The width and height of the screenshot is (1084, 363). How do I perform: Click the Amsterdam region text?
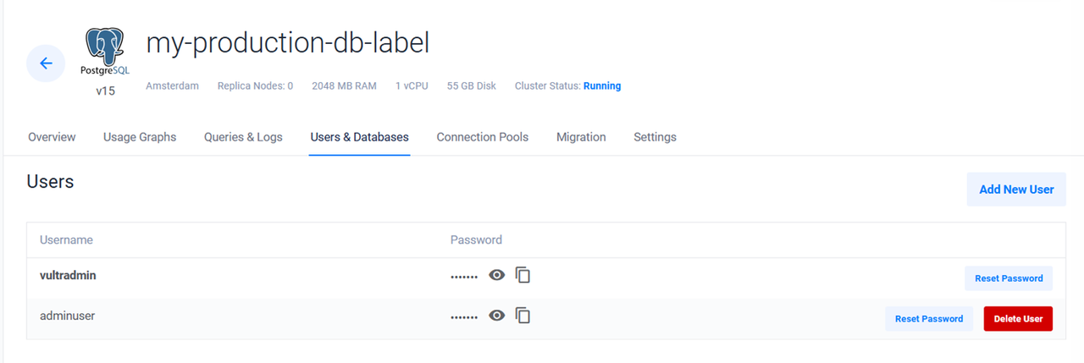[x=172, y=86]
